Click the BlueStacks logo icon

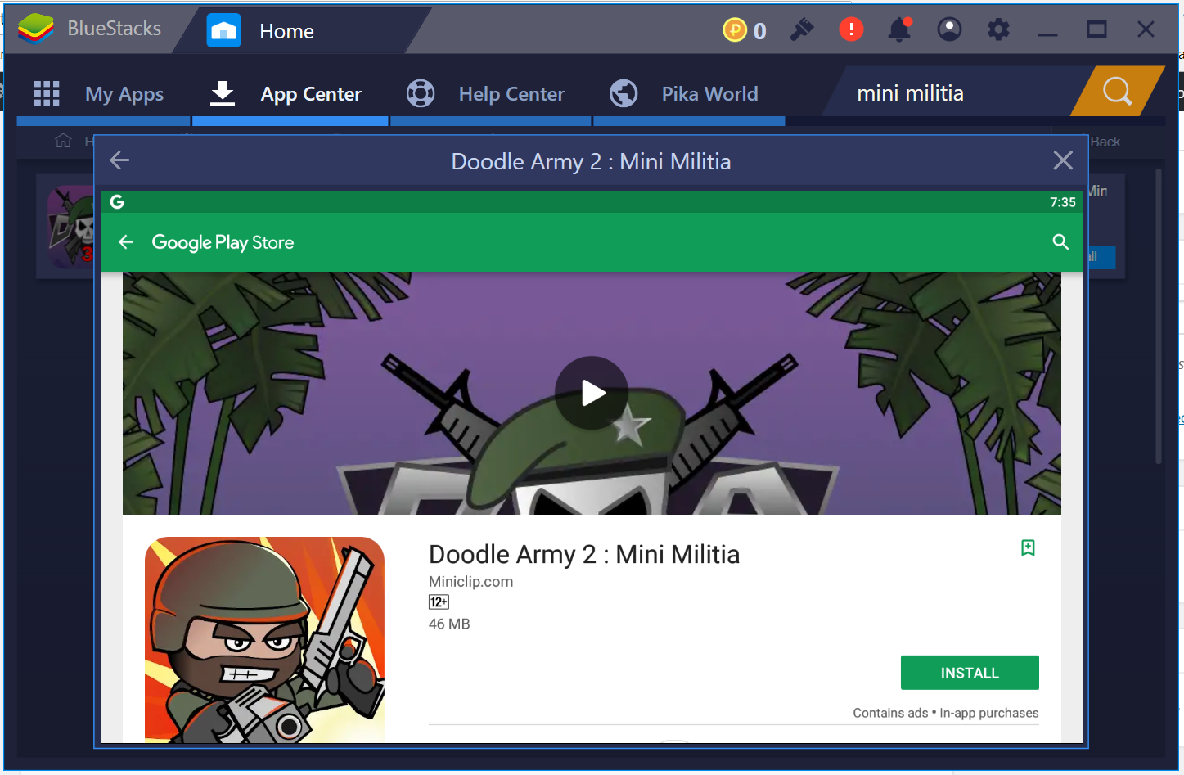pyautogui.click(x=35, y=29)
